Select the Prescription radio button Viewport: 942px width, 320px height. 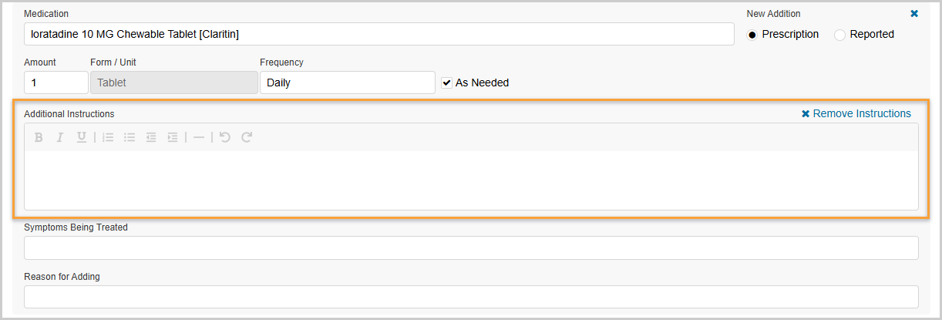(x=752, y=35)
